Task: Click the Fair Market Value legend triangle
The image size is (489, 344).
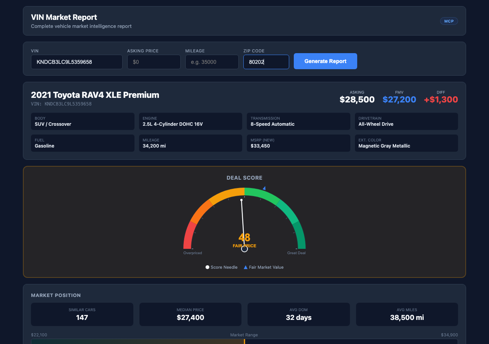Action: point(246,267)
